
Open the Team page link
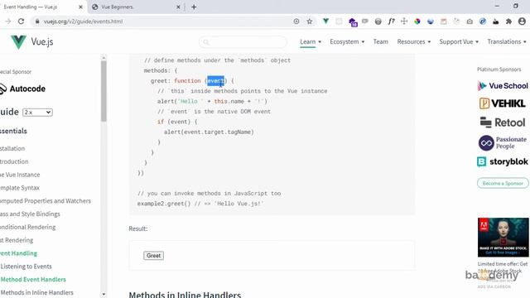[380, 41]
